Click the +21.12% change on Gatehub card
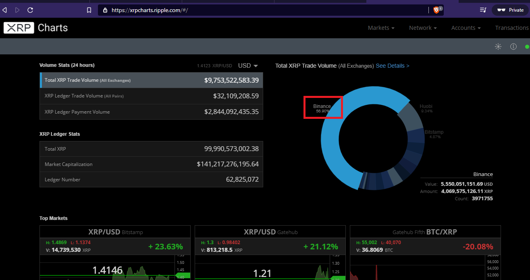This screenshot has width=530, height=280. point(321,246)
